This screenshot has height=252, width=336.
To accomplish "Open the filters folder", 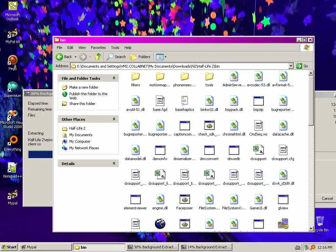I will [135, 79].
